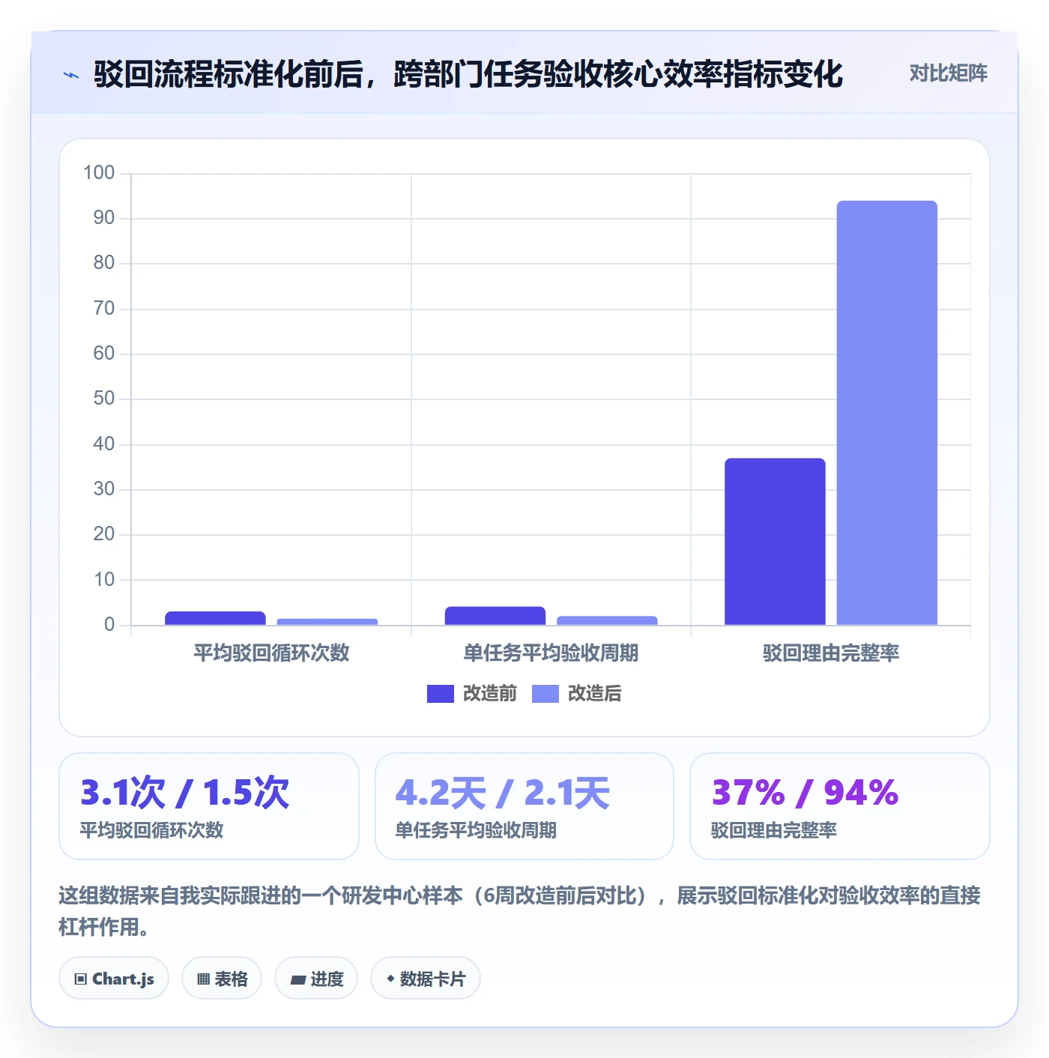The image size is (1049, 1058).
Task: Click the 改造前 dark blue legend swatch
Action: [x=441, y=694]
